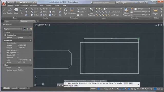This screenshot has height=92, width=164.
Task: Click the Scale tool
Action: pyautogui.click(x=43, y=15)
